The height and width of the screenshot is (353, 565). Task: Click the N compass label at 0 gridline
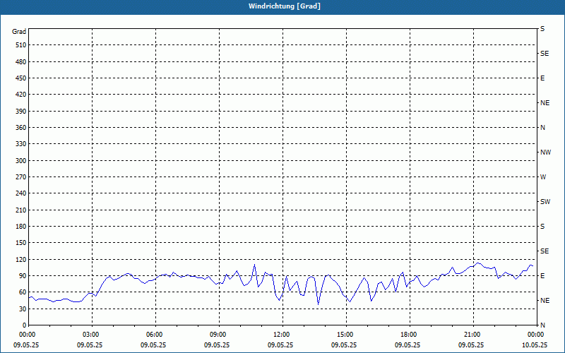coord(542,325)
